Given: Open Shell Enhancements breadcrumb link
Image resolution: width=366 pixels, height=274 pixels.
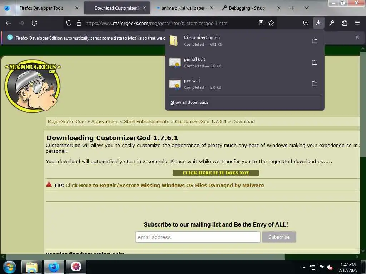Looking at the screenshot, I should point(147,121).
